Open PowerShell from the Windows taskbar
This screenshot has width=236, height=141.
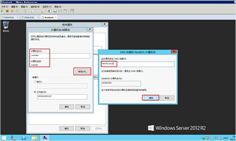tap(24, 138)
